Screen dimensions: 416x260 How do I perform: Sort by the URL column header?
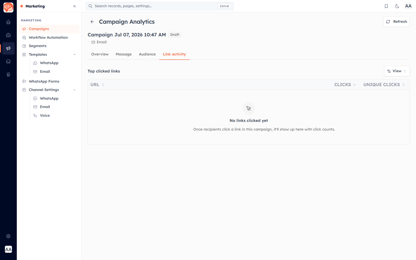pyautogui.click(x=97, y=85)
